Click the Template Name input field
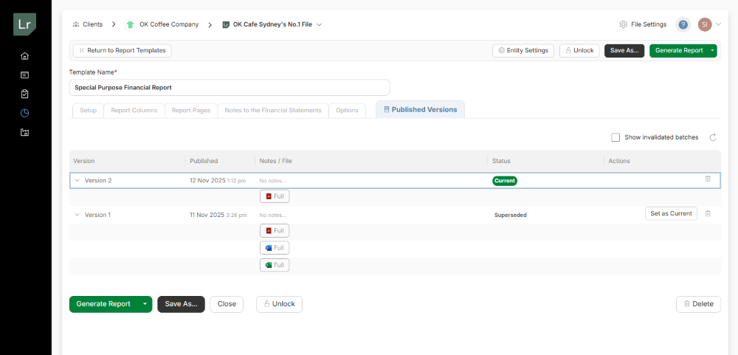The width and height of the screenshot is (738, 355). click(x=230, y=88)
